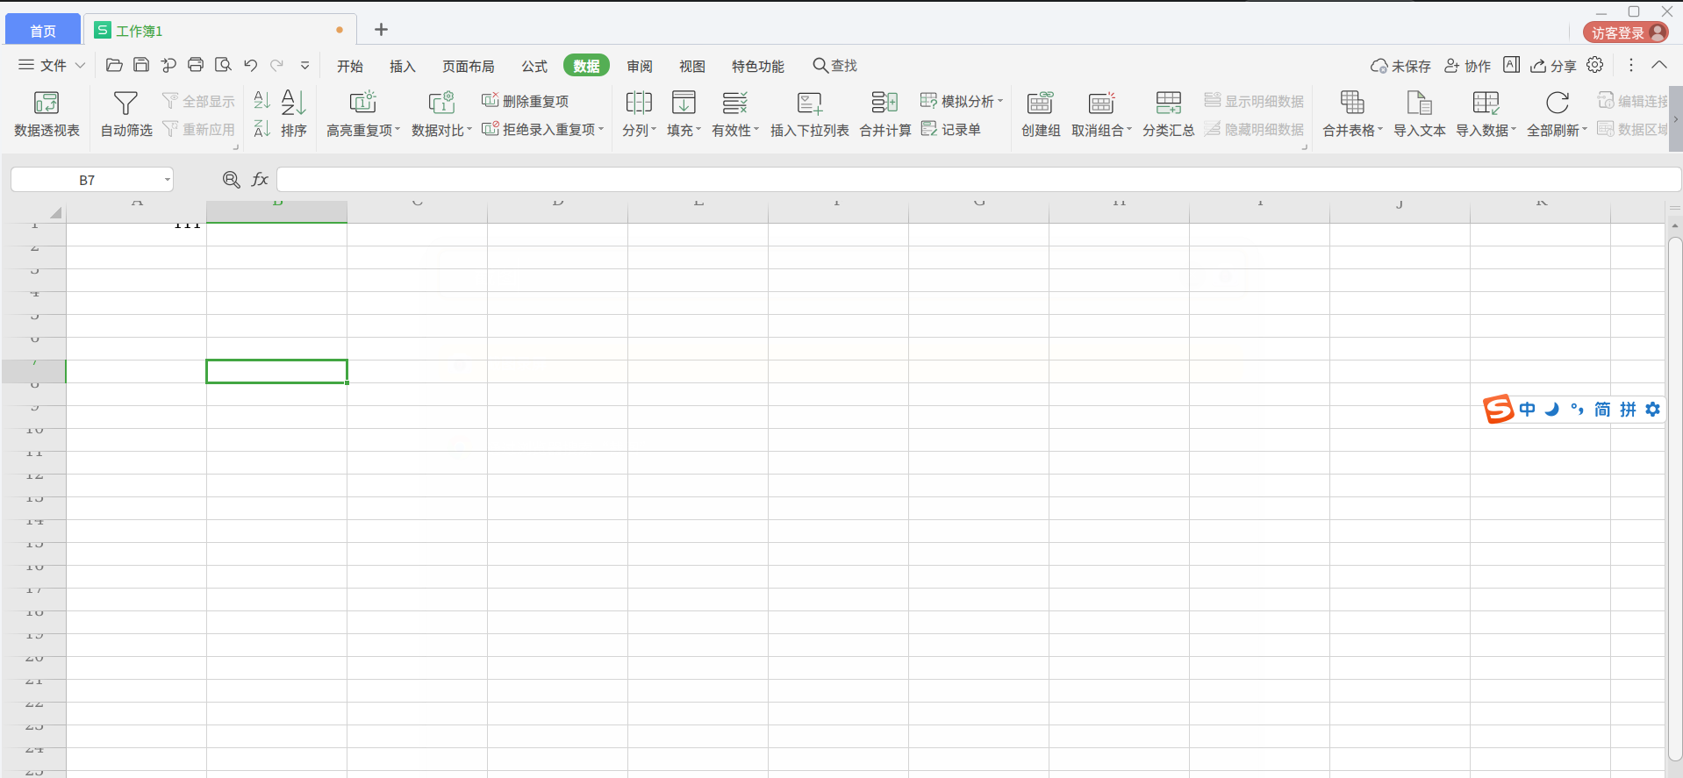The width and height of the screenshot is (1683, 778).
Task: Toggle Sogou 拼 pinyin input mode
Action: pyautogui.click(x=1628, y=410)
